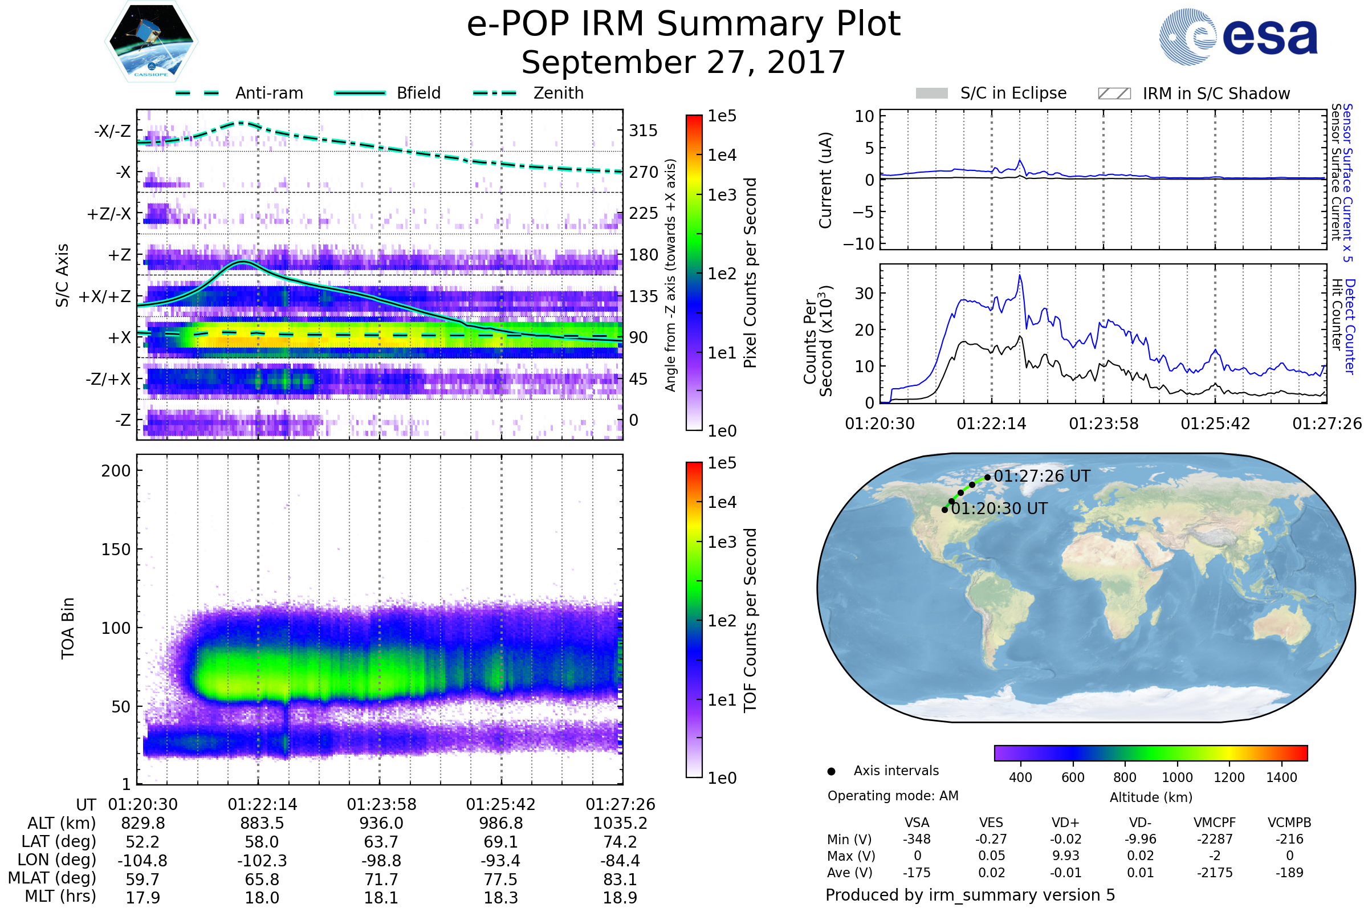Click the VMCPF voltage column header
This screenshot has height=912, width=1368.
1215,823
